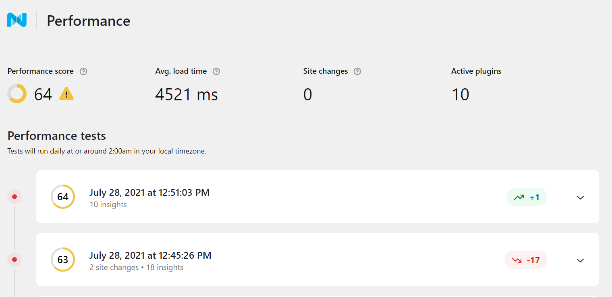Click the Performance score help icon
The image size is (612, 297).
click(83, 71)
